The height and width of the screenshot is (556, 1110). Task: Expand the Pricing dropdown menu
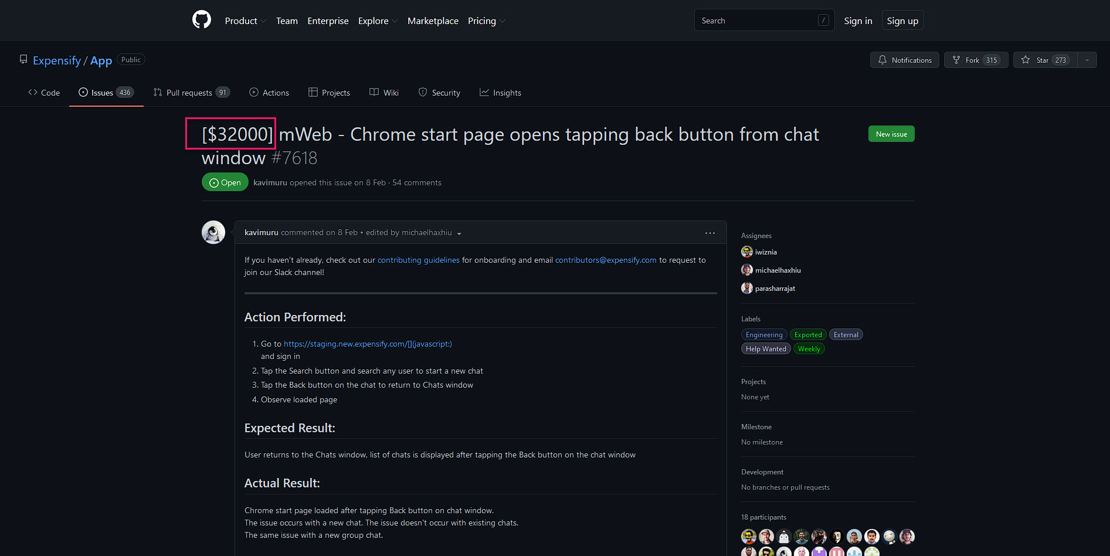[486, 21]
